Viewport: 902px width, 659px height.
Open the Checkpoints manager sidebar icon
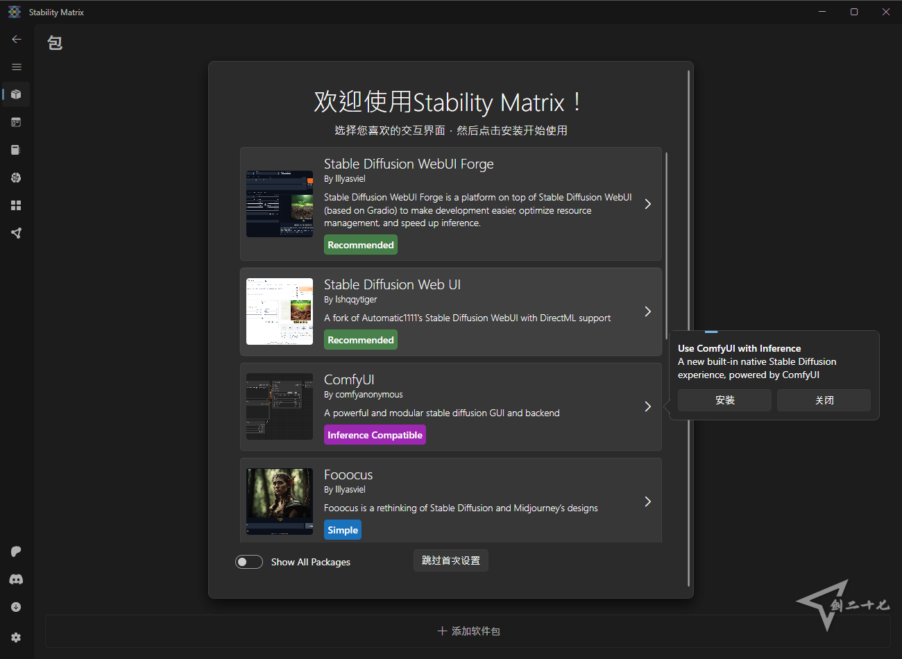17,150
